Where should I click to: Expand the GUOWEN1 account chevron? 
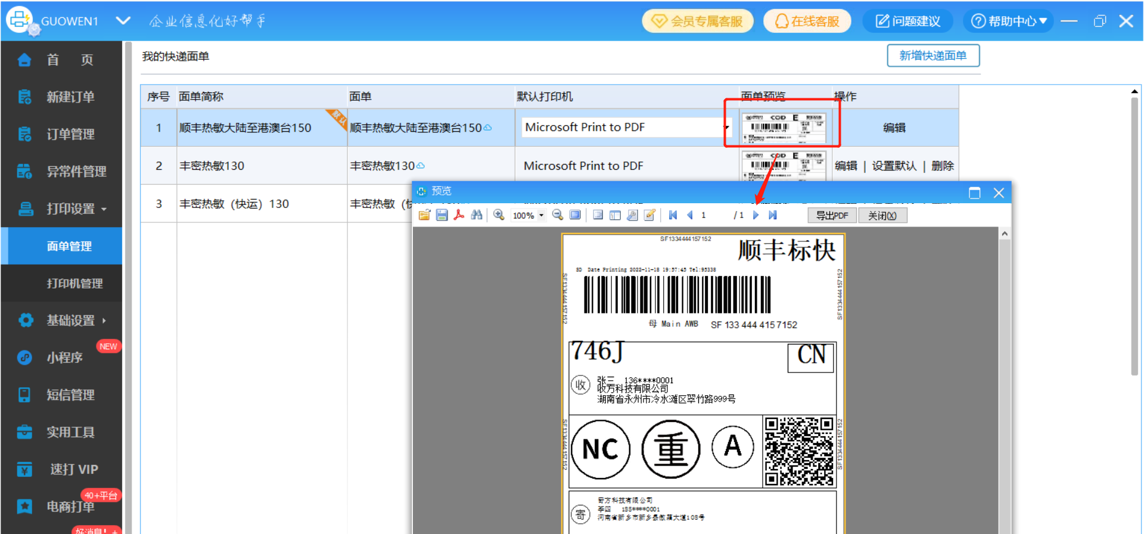[123, 21]
